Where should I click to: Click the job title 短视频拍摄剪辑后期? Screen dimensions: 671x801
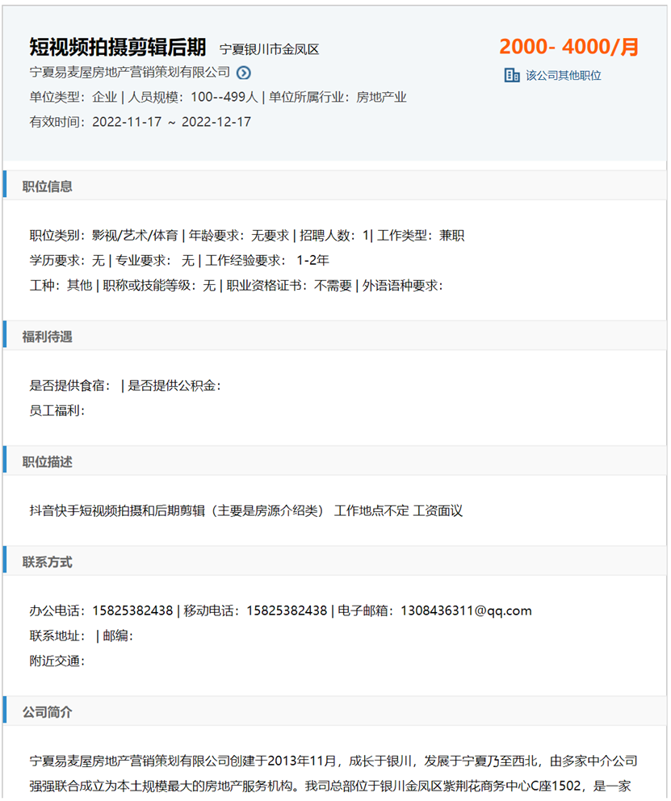click(118, 47)
